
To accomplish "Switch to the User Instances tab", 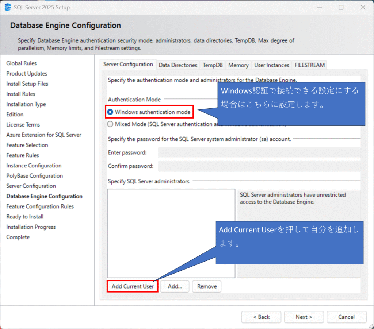I will point(271,65).
